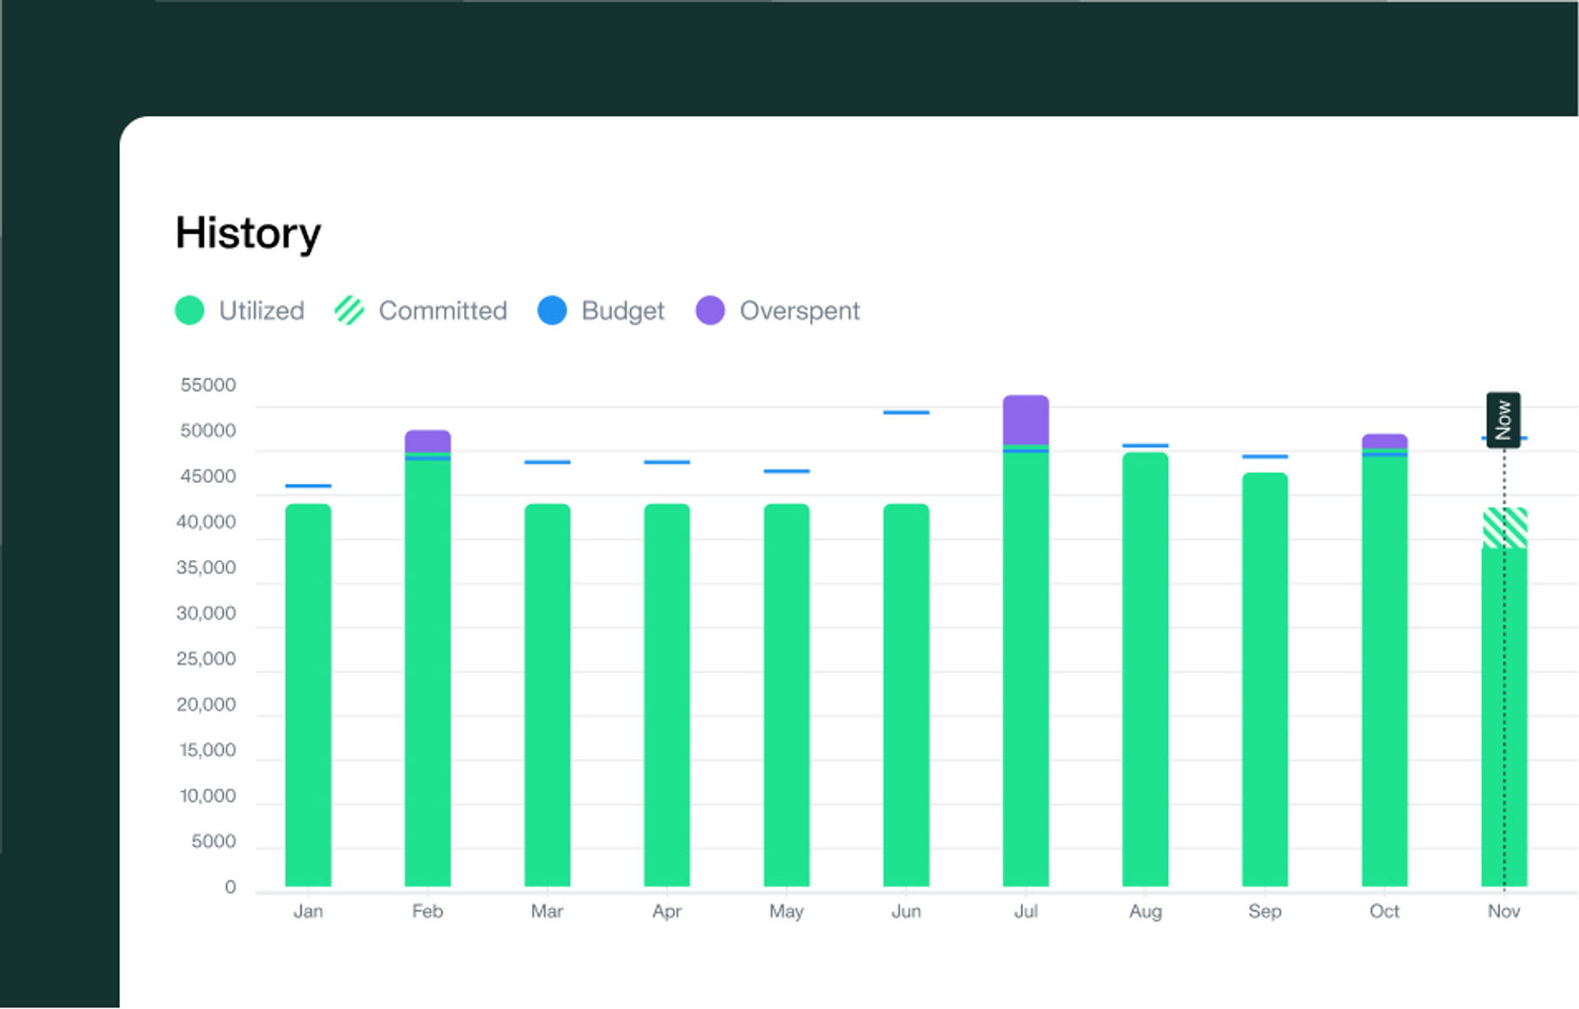Toggle the Budget legend series

[600, 311]
